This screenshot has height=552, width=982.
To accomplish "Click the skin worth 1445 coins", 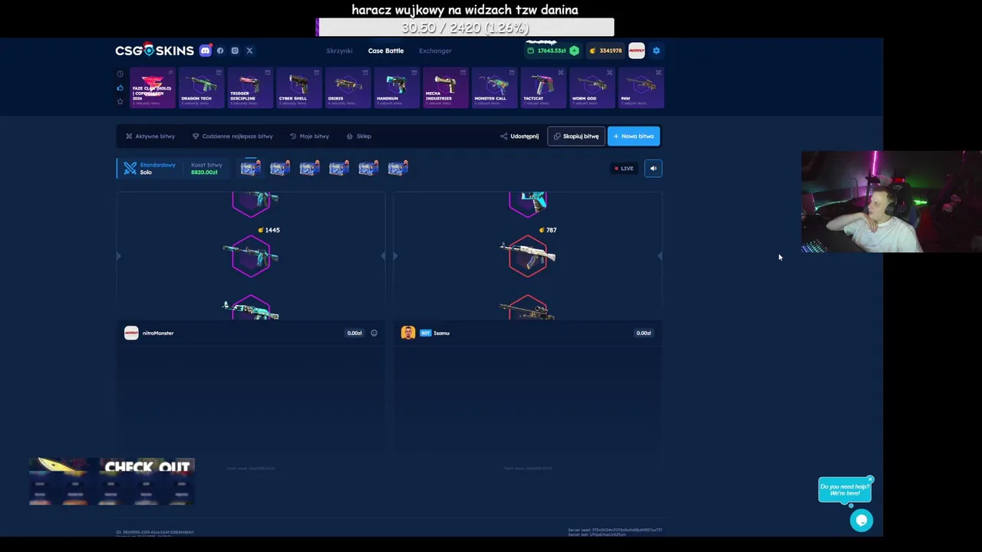I will (251, 256).
